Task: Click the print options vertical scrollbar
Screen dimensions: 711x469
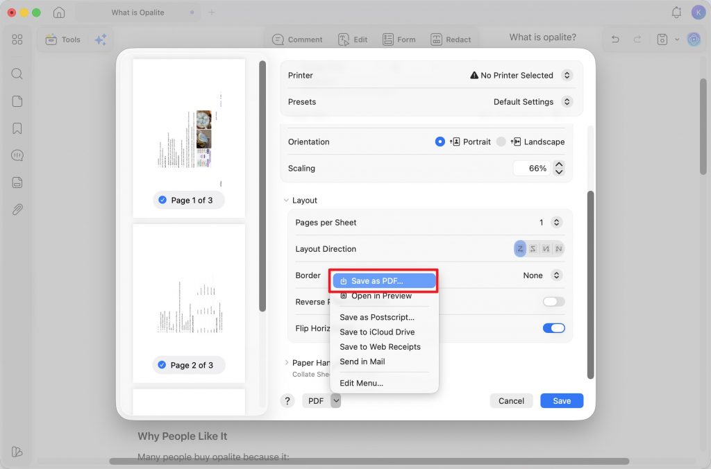Action: (x=590, y=284)
